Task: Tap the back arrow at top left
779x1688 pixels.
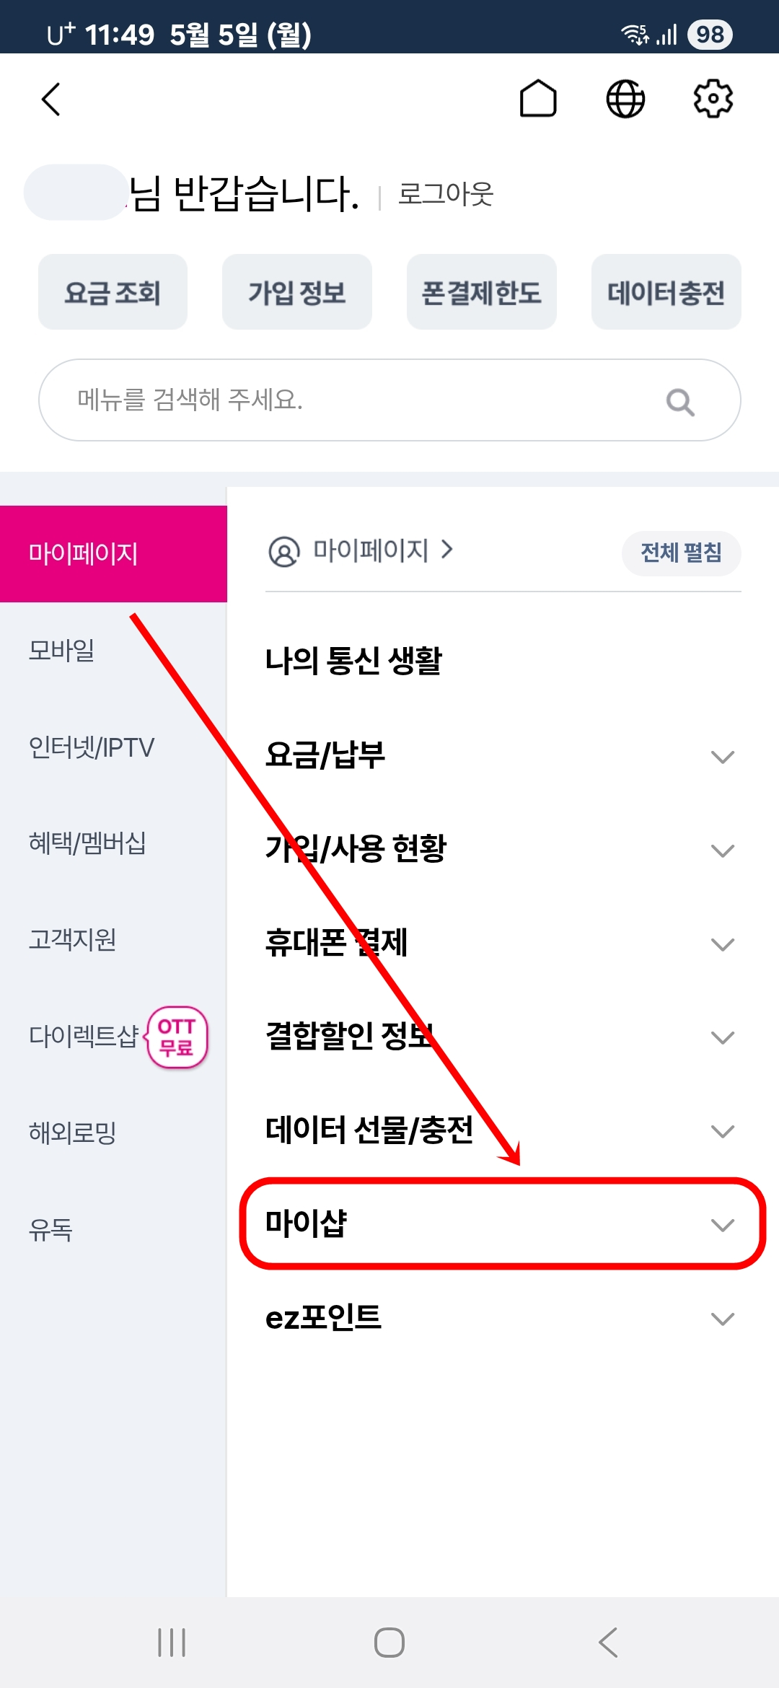Action: [51, 100]
